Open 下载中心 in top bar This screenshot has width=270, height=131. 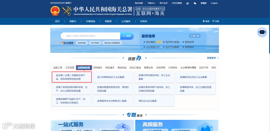coord(151,3)
